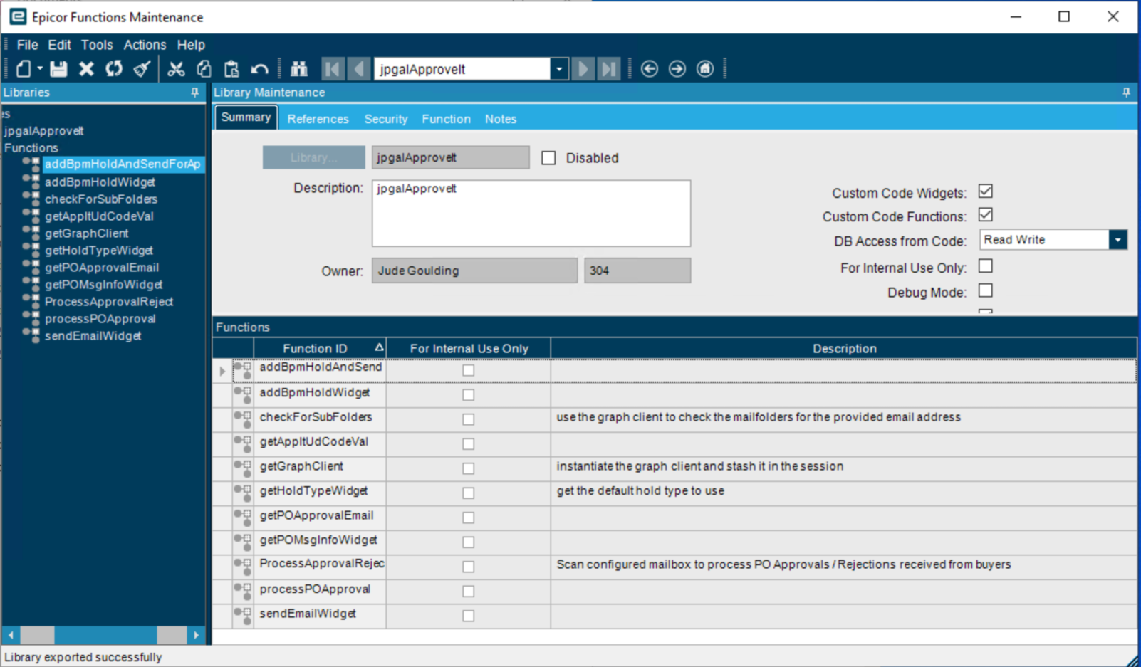This screenshot has width=1141, height=667.
Task: Go to last record navigation icon
Action: pyautogui.click(x=609, y=69)
